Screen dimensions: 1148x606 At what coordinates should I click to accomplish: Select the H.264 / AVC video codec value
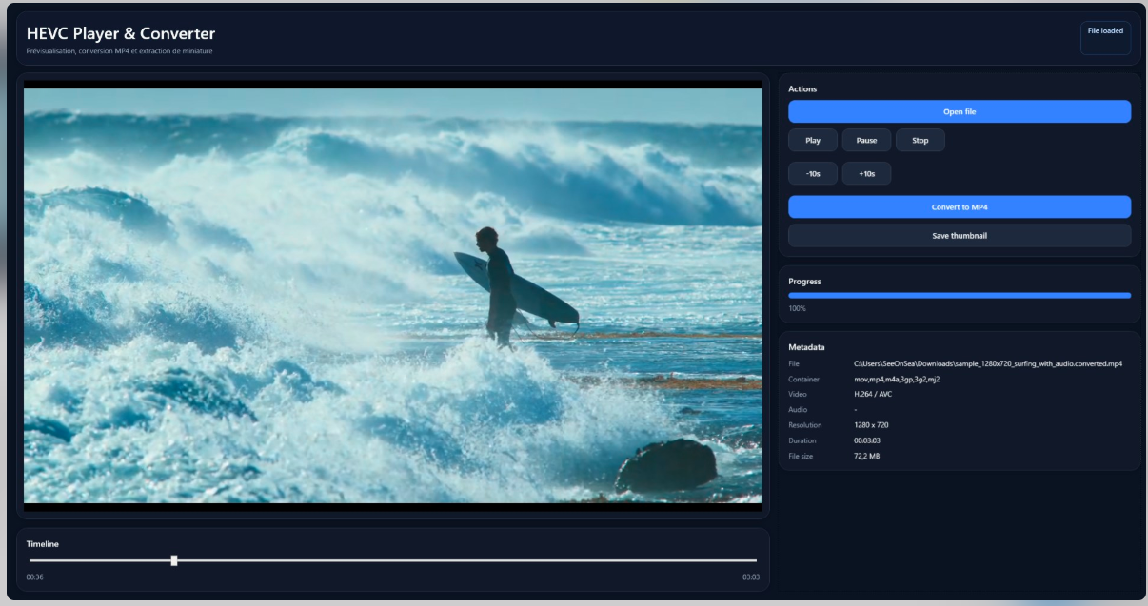873,394
